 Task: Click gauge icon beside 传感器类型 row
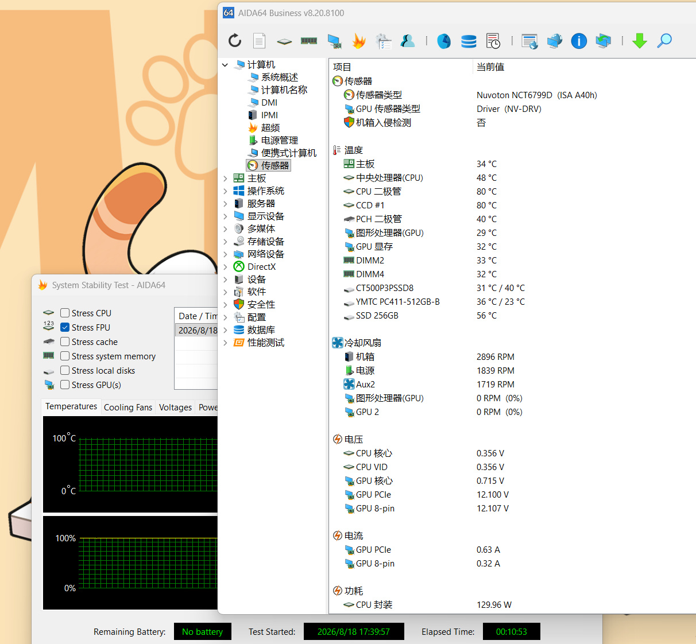[349, 95]
